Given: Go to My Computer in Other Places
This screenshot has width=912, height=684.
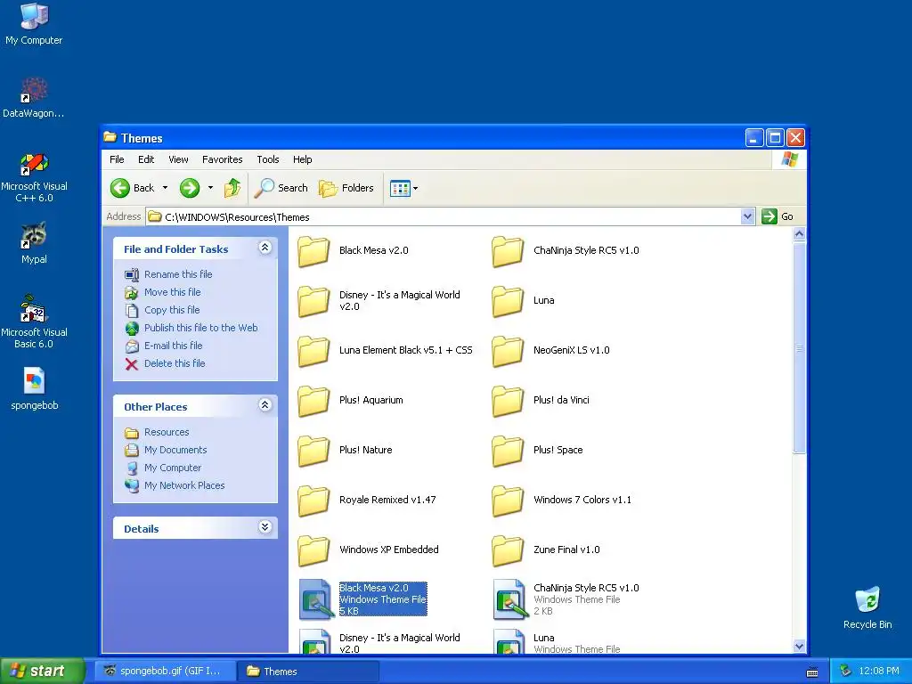Looking at the screenshot, I should point(173,468).
